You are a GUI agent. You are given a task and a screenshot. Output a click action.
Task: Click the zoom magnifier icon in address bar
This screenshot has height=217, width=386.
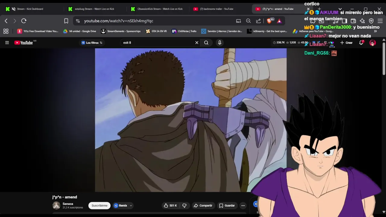[x=248, y=21]
